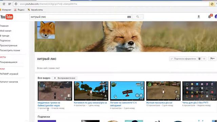Click the Подписки section heading below videos
The width and height of the screenshot is (217, 122).
tap(44, 117)
